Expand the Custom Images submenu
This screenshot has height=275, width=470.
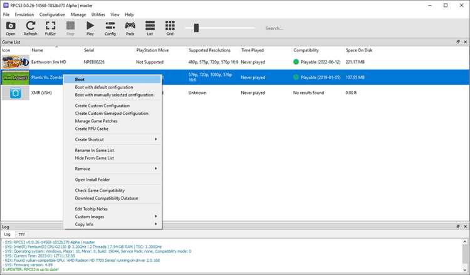[x=113, y=217]
